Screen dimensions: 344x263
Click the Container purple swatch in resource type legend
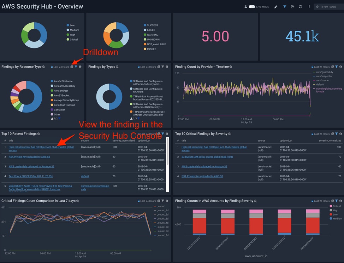click(52, 109)
